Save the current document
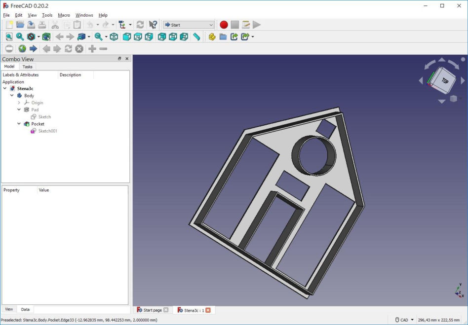468x325 pixels. coord(31,25)
